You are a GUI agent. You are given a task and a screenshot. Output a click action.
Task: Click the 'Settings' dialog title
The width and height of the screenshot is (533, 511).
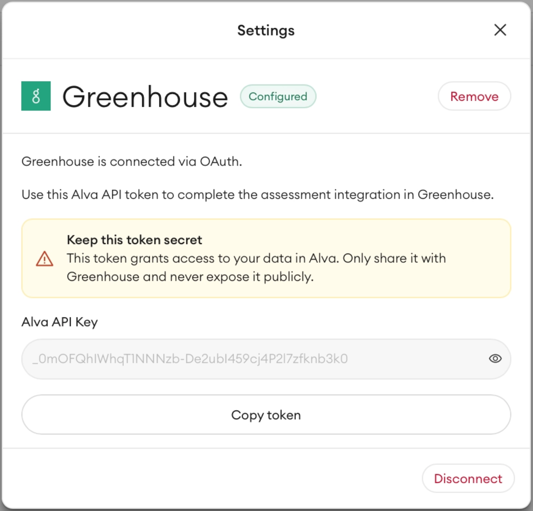click(x=266, y=31)
